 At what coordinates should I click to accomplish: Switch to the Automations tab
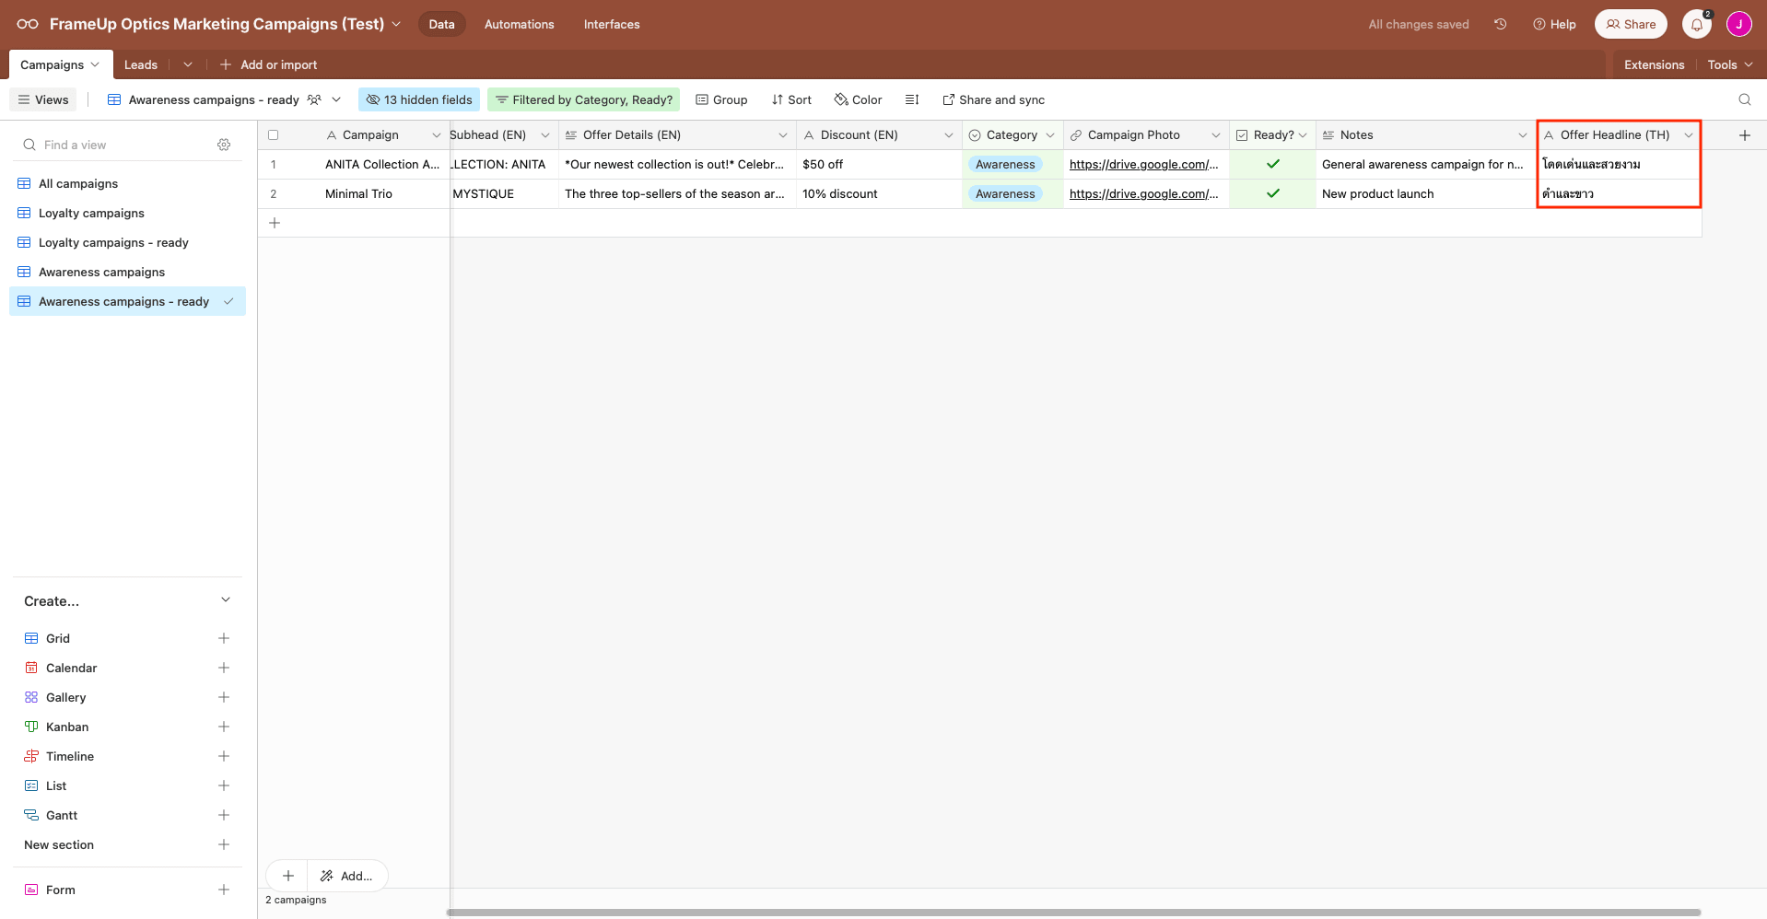click(519, 24)
